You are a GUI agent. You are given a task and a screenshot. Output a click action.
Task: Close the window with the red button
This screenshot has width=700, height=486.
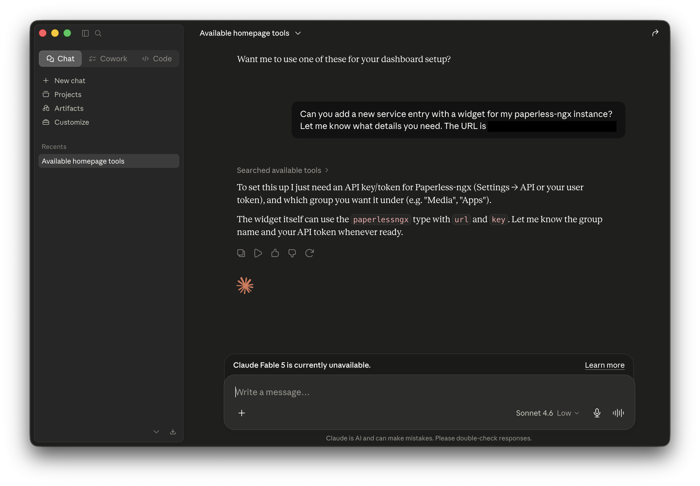43,33
